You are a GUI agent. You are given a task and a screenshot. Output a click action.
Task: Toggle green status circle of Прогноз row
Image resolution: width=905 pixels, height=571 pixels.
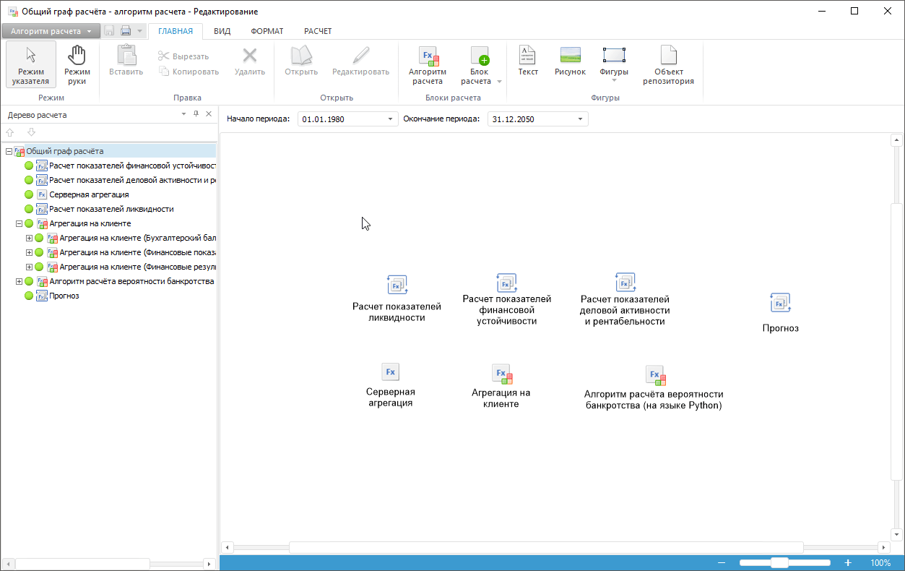click(x=29, y=296)
